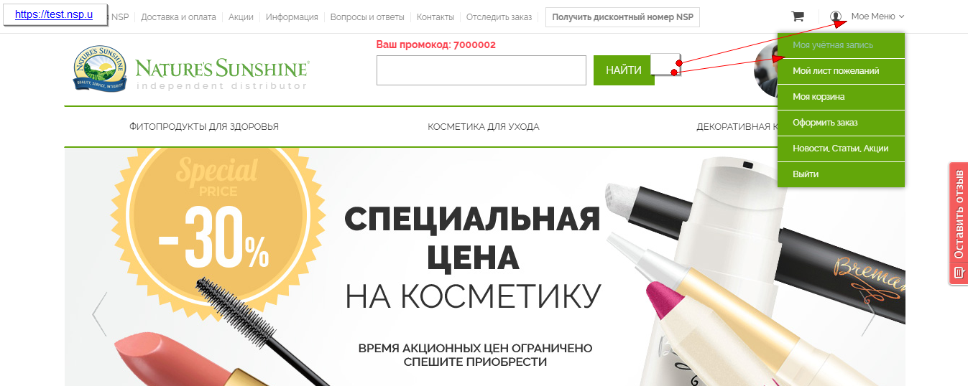Click the feedback tab notepad icon
Image resolution: width=968 pixels, height=386 pixels.
click(x=958, y=273)
